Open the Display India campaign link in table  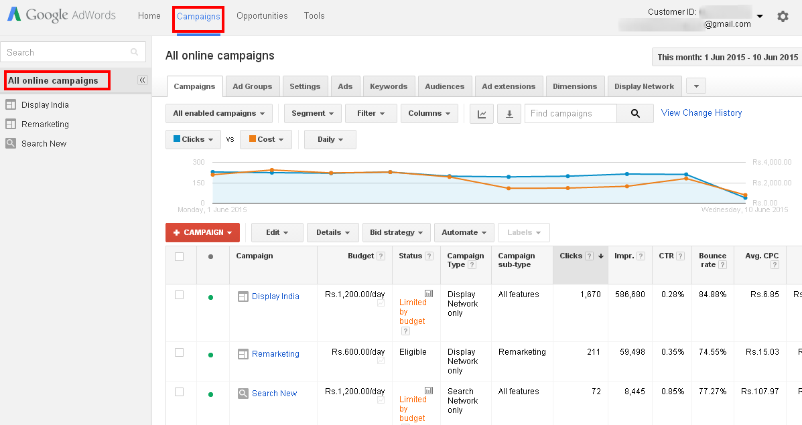pyautogui.click(x=275, y=296)
